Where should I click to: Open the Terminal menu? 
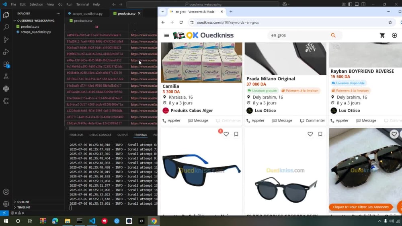click(x=82, y=4)
